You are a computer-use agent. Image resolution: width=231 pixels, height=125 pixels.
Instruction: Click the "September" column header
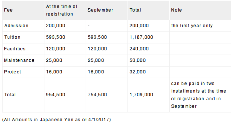tap(100, 10)
